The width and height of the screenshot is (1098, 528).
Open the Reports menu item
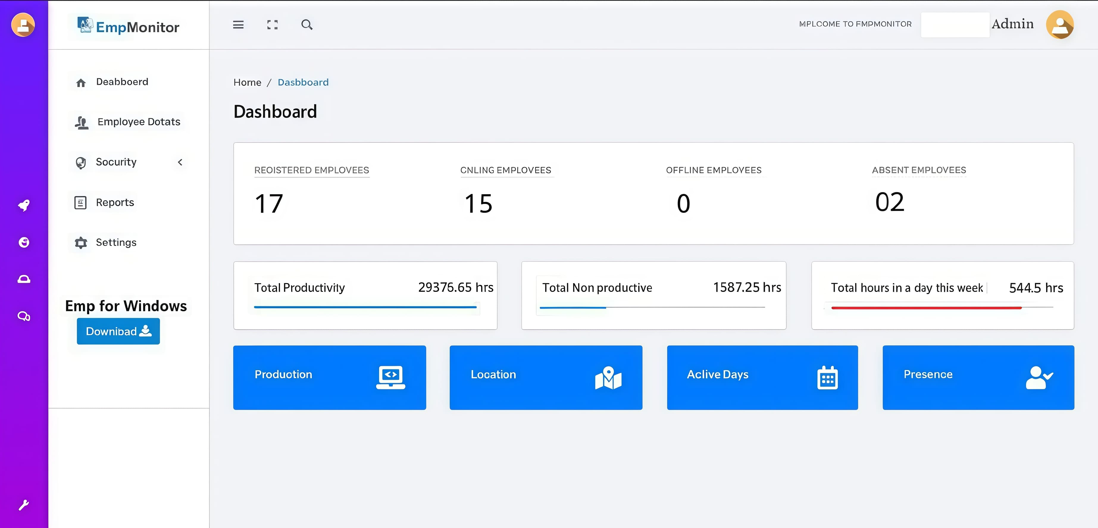coord(115,202)
